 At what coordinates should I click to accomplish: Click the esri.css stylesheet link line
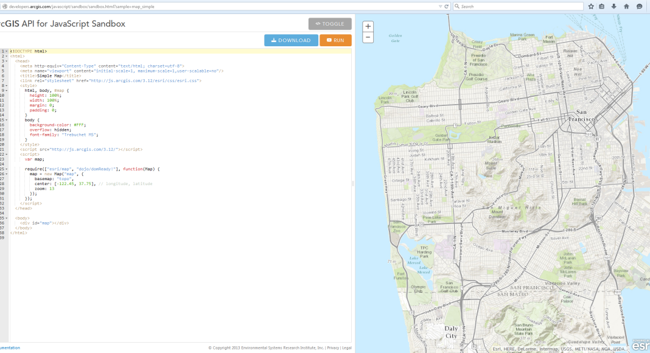click(x=111, y=81)
